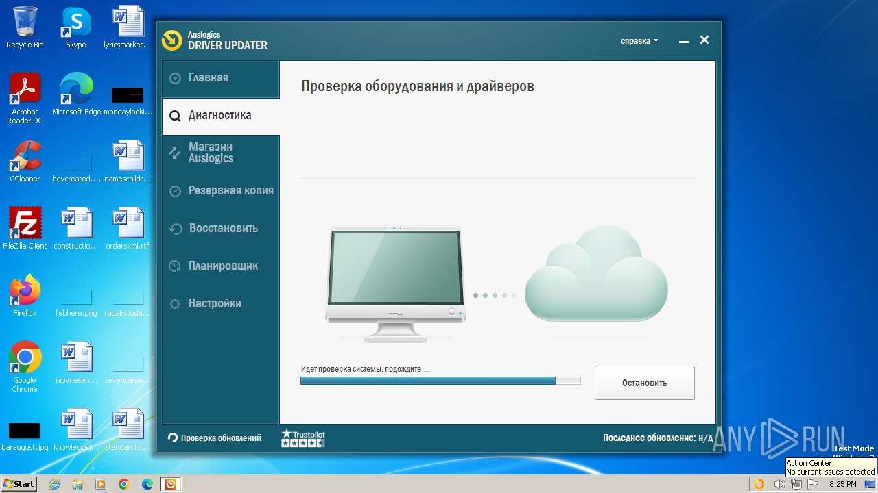Close the Driver Updater window
The height and width of the screenshot is (493, 878).
704,40
